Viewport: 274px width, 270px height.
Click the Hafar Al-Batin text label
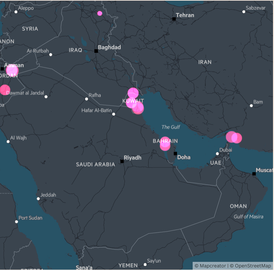click(x=96, y=110)
